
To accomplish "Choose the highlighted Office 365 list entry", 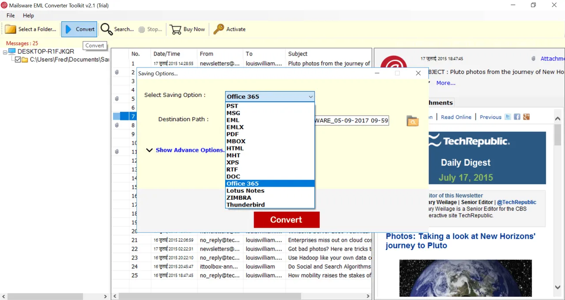I will click(x=270, y=184).
